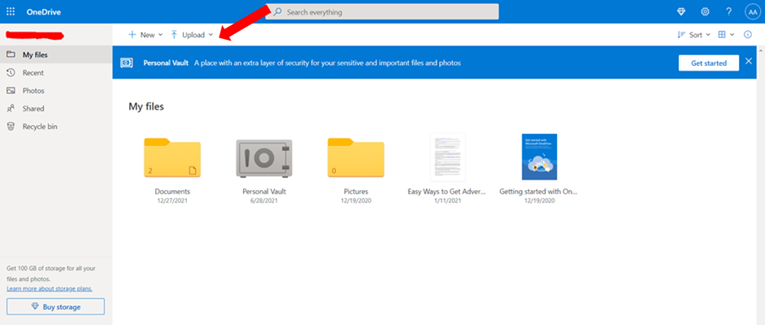Open the app launcher waffle icon
Image resolution: width=765 pixels, height=325 pixels.
coord(11,12)
